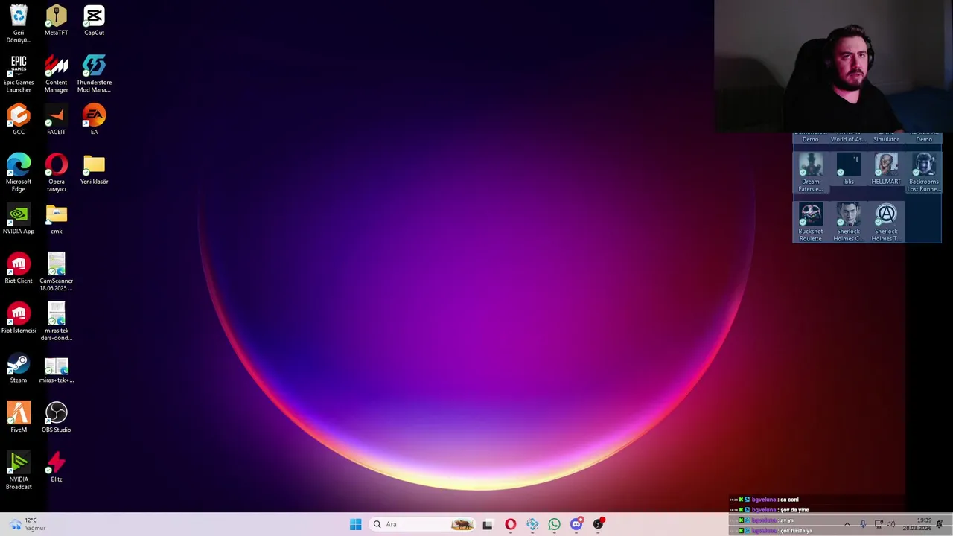Open WhatsApp from the taskbar
The height and width of the screenshot is (536, 953).
[554, 524]
